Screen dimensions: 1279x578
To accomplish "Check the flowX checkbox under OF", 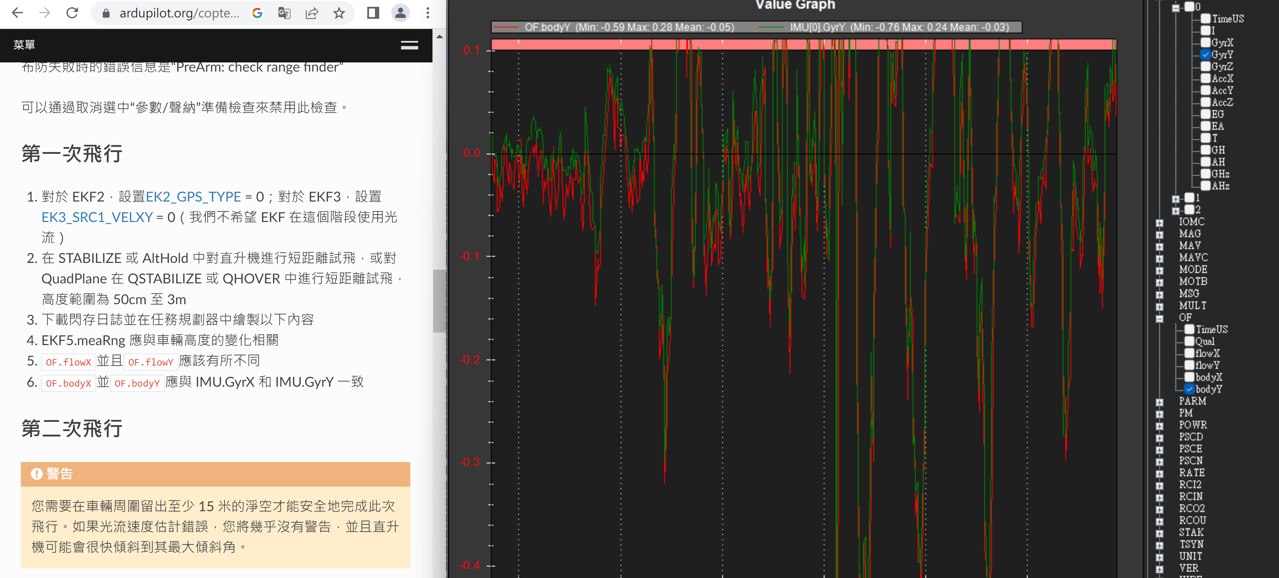I will pyautogui.click(x=1190, y=353).
